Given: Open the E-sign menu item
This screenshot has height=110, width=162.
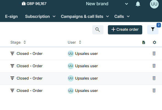Looking at the screenshot, I should click(11, 16).
